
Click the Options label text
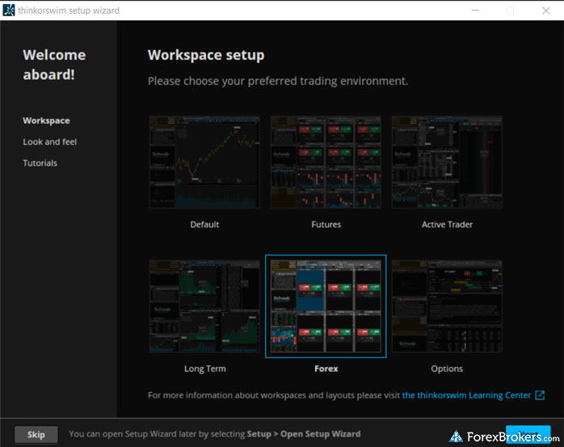[x=447, y=369]
